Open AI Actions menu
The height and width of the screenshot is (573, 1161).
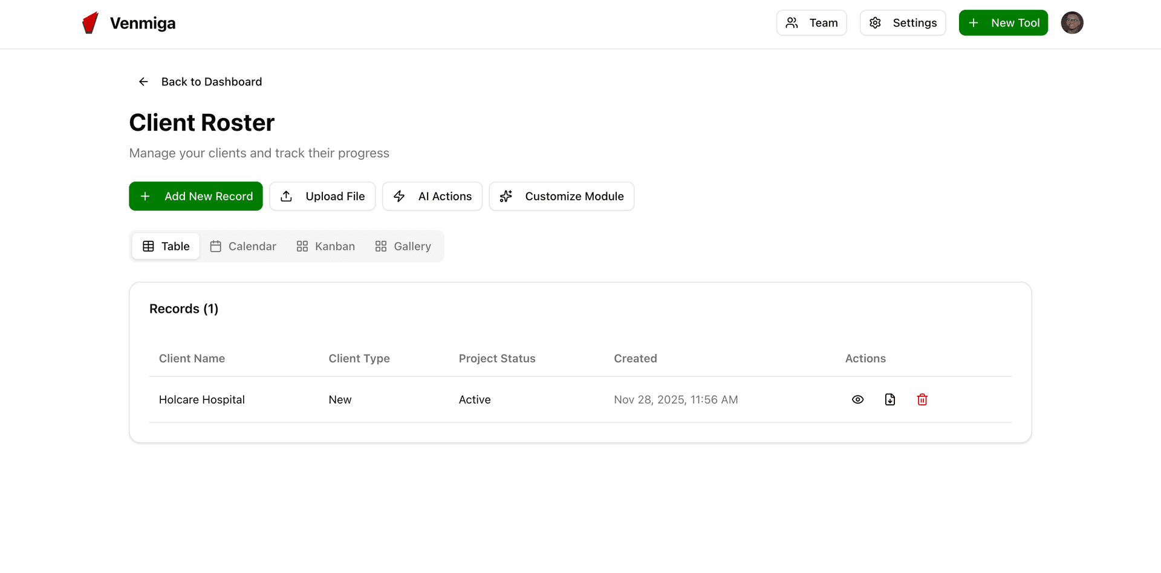pos(432,196)
